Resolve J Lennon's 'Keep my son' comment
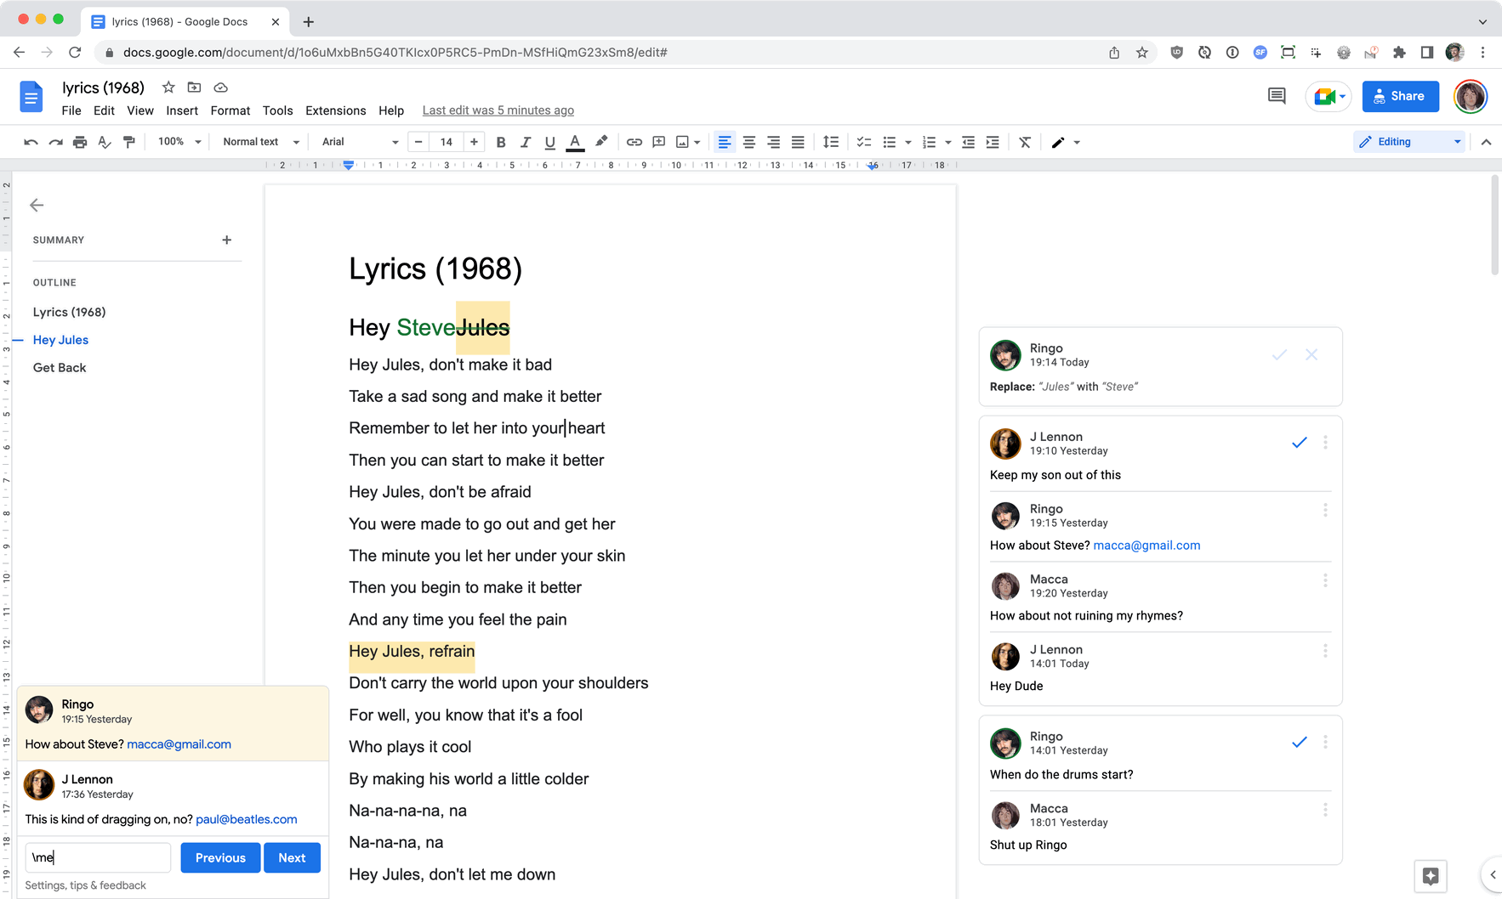The width and height of the screenshot is (1502, 899). 1300,442
